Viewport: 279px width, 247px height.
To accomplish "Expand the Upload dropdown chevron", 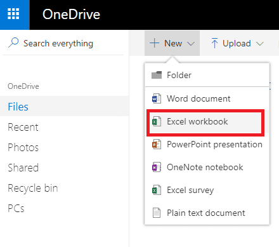I will [x=260, y=44].
